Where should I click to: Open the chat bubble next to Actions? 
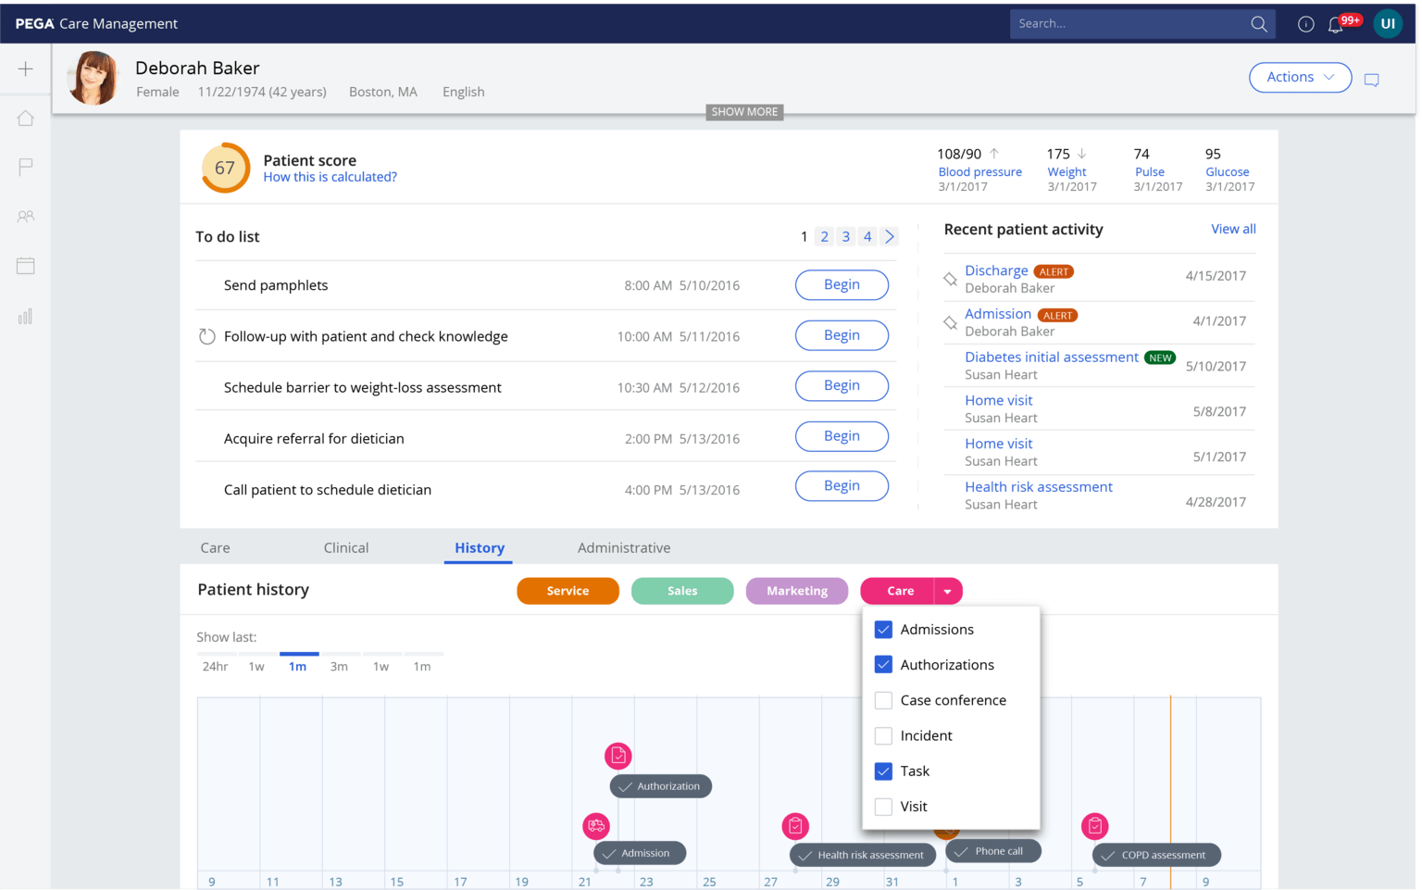click(x=1371, y=81)
